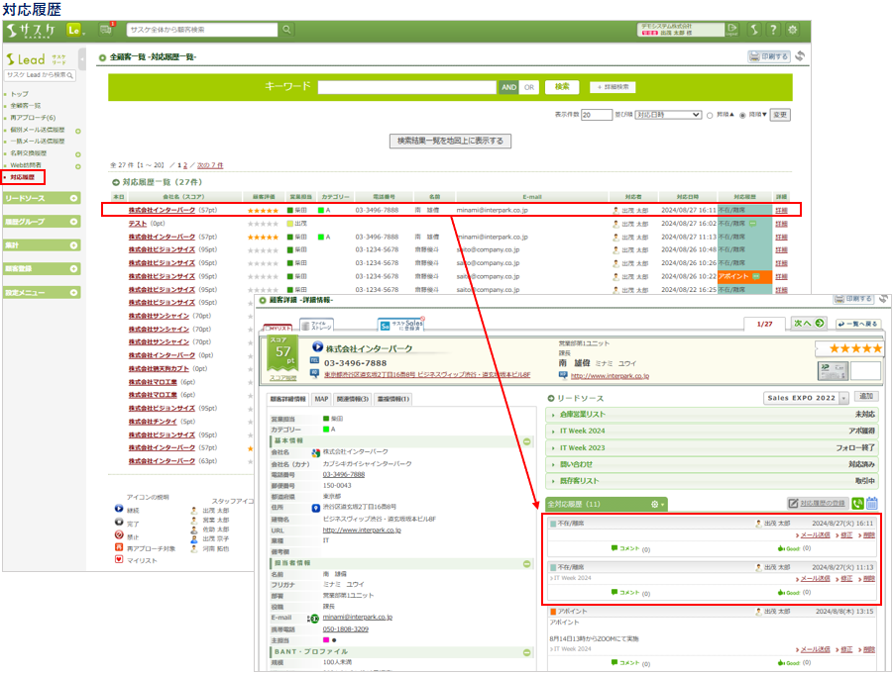Open the green Le app switcher icon

coord(74,30)
